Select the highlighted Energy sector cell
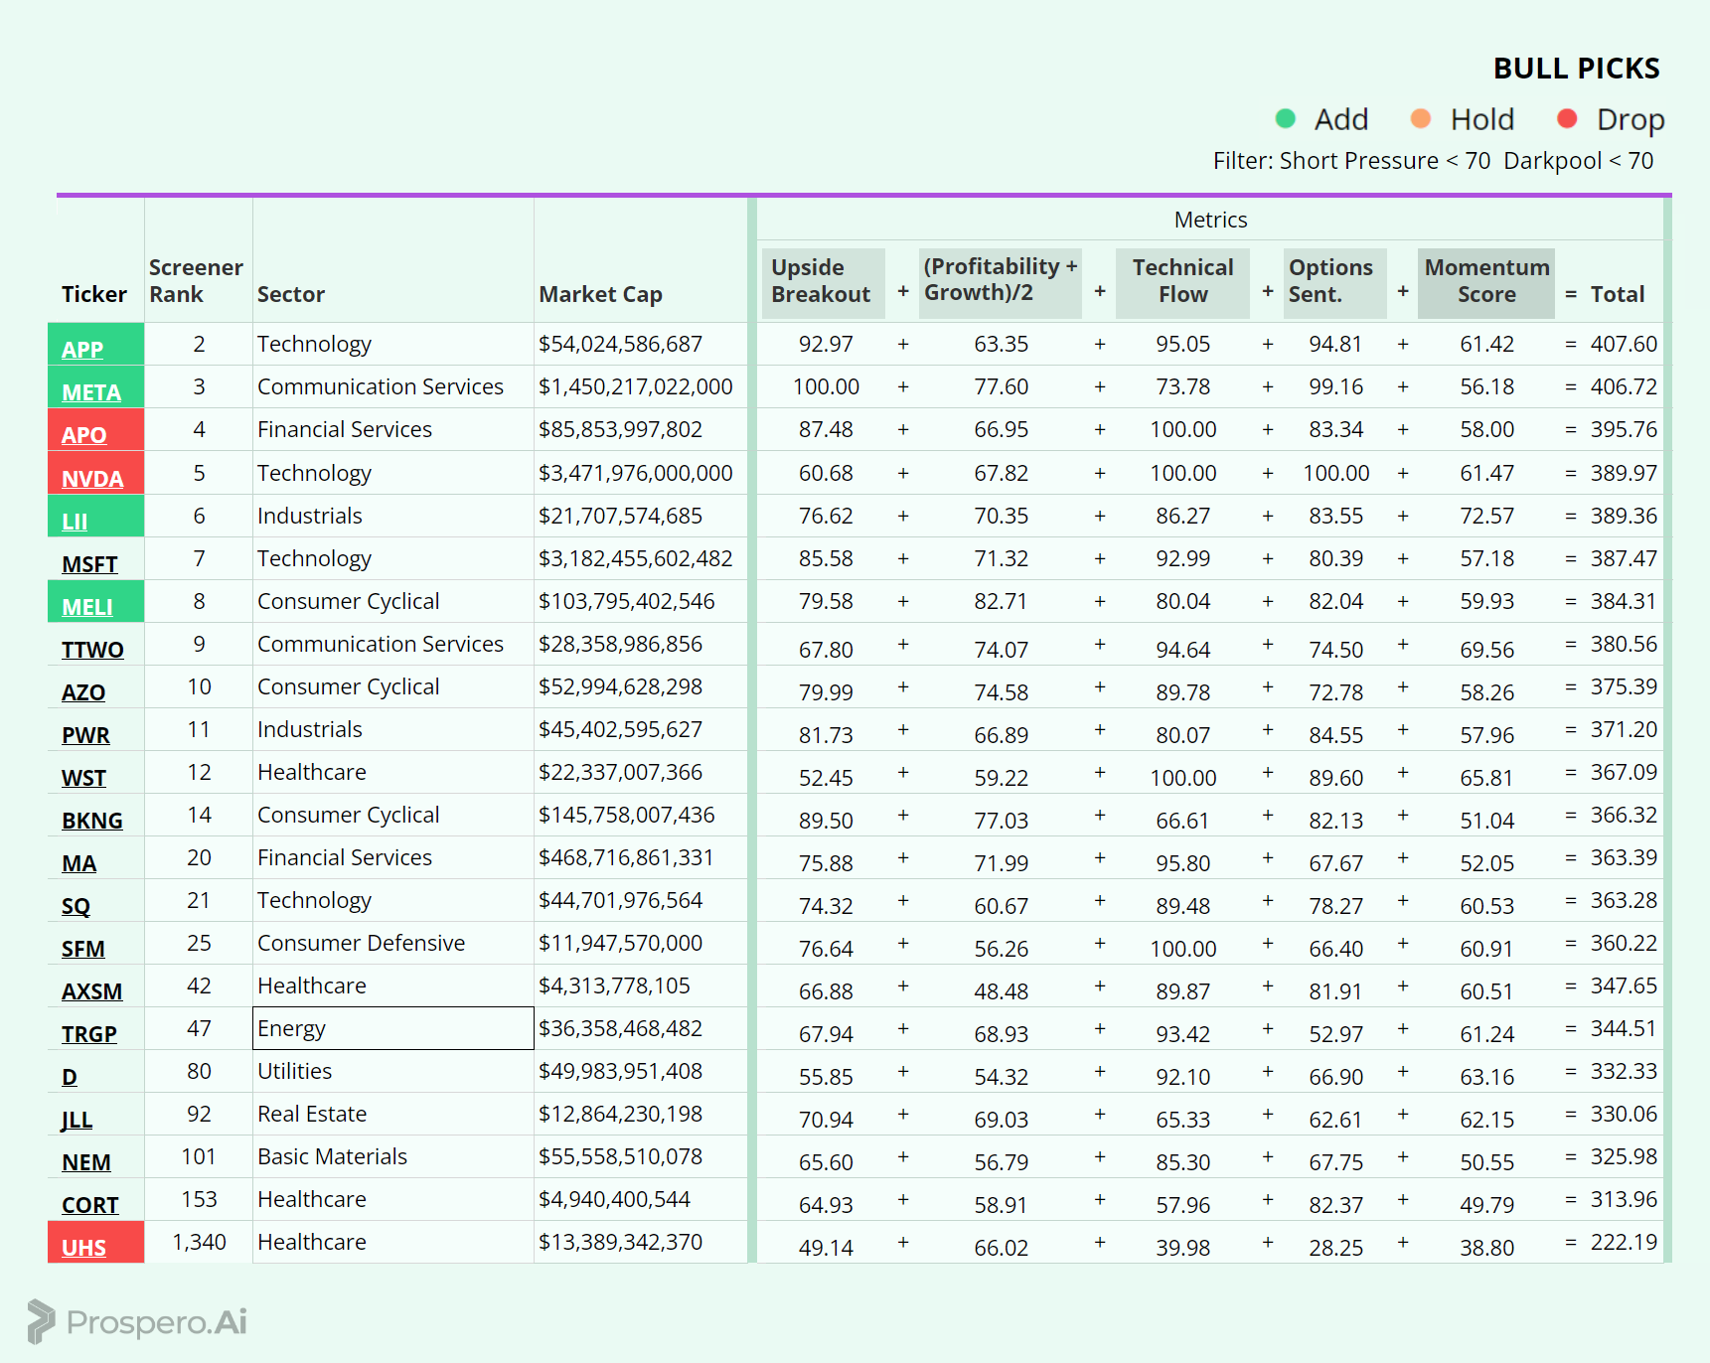 pyautogui.click(x=393, y=1028)
